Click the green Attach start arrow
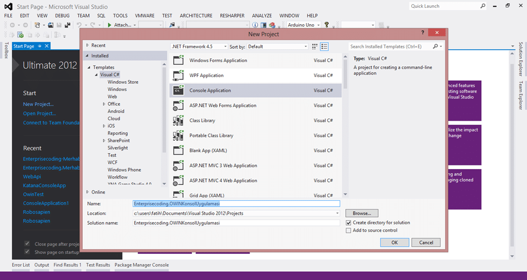The width and height of the screenshot is (527, 280). pyautogui.click(x=110, y=25)
